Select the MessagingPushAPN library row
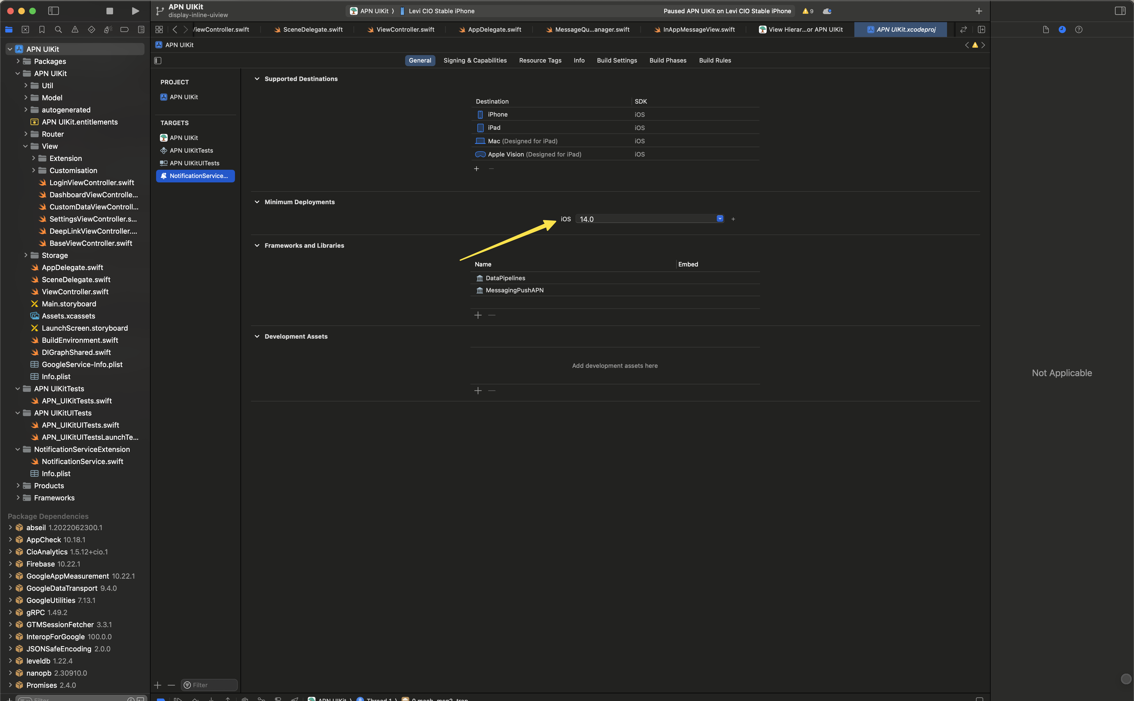The image size is (1134, 701). (x=615, y=290)
